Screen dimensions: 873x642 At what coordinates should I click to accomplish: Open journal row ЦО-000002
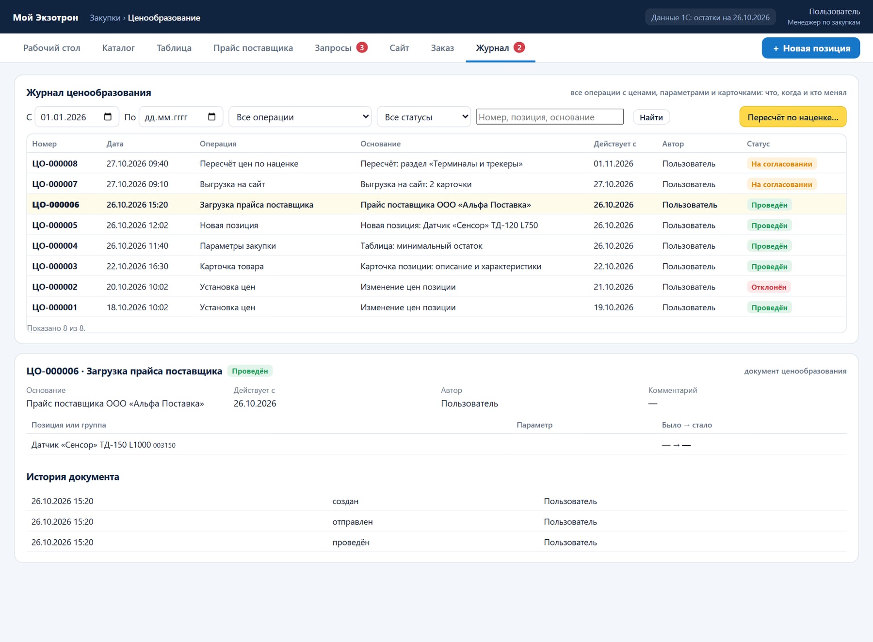[436, 287]
